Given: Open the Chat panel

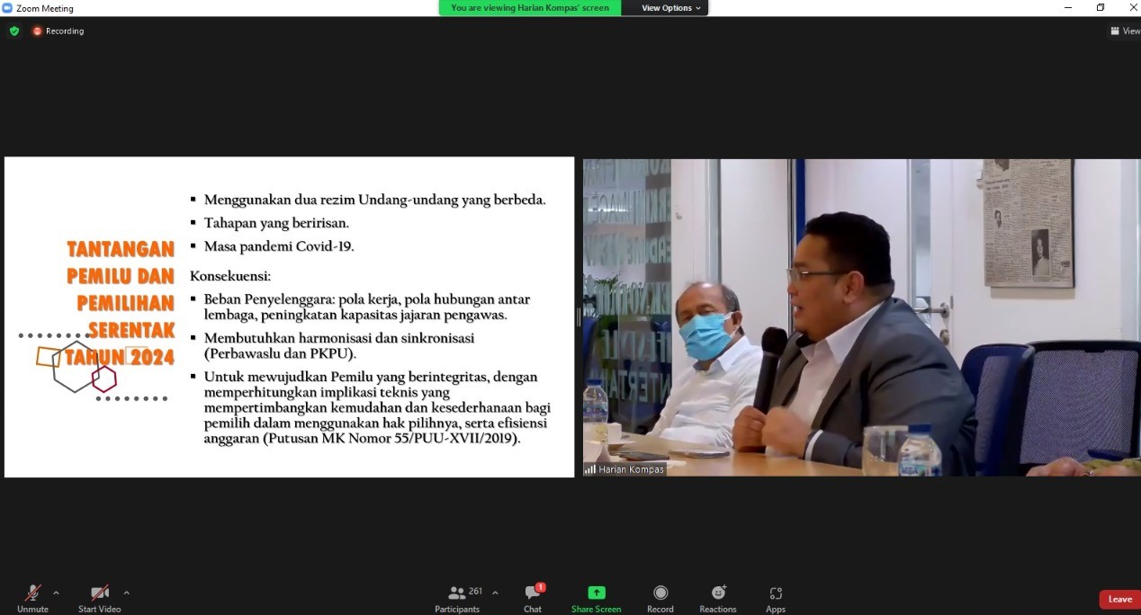Looking at the screenshot, I should [533, 593].
